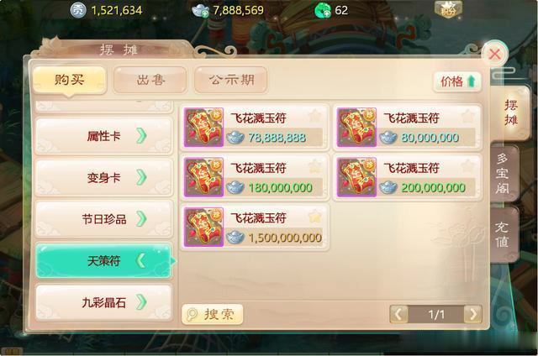This screenshot has height=356, width=538.
Task: Click the 飞花溅玉符 item icon priced 180,000,000
Action: pos(203,177)
